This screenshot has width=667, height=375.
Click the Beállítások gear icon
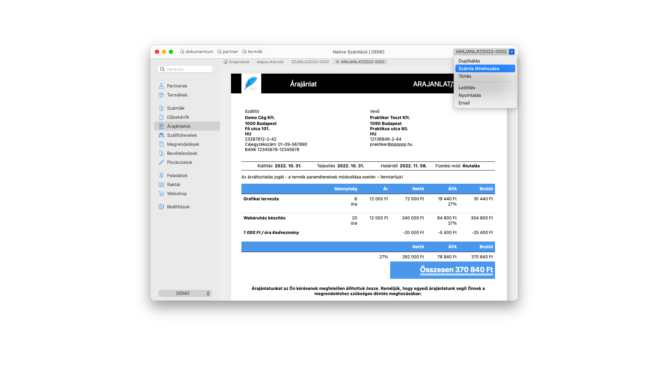161,207
